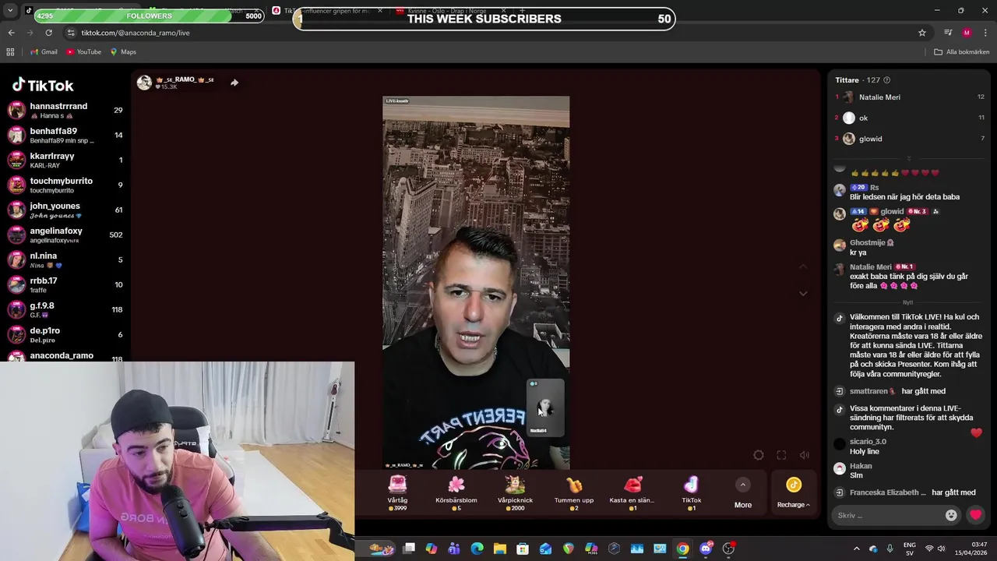The width and height of the screenshot is (997, 561).
Task: Open the Gmail bookmark
Action: click(x=43, y=51)
